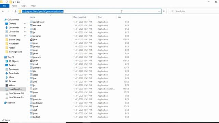Click the javah file icon
The height and width of the screenshot is (123, 219).
coord(31,50)
